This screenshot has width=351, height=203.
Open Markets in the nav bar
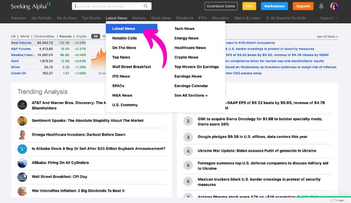pyautogui.click(x=139, y=18)
